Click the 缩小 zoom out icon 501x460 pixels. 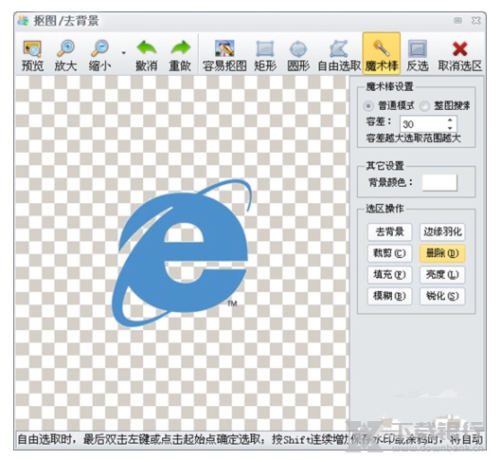100,56
